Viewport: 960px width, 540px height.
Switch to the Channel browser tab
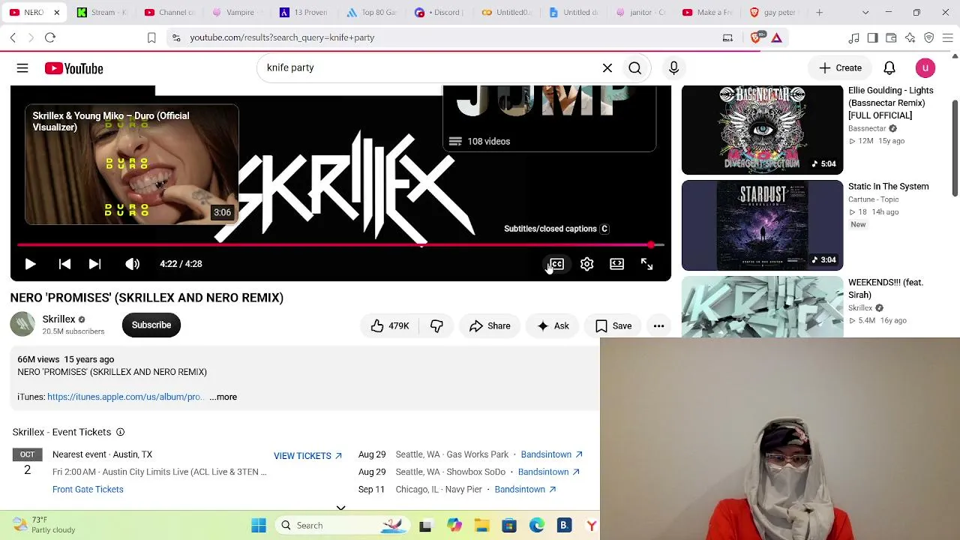coord(169,13)
